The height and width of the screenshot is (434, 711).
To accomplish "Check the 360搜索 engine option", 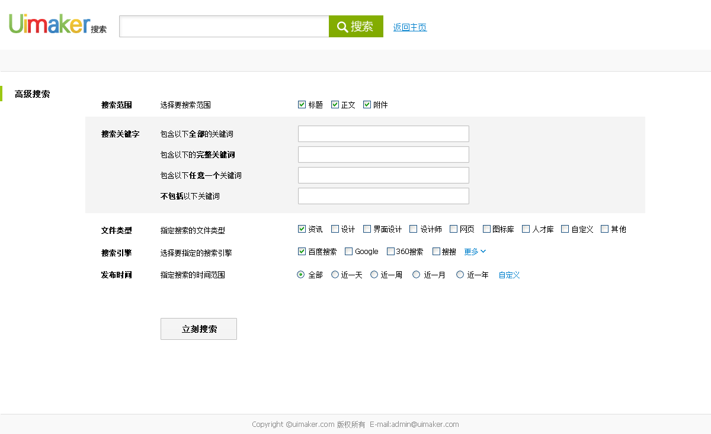I will coord(390,252).
